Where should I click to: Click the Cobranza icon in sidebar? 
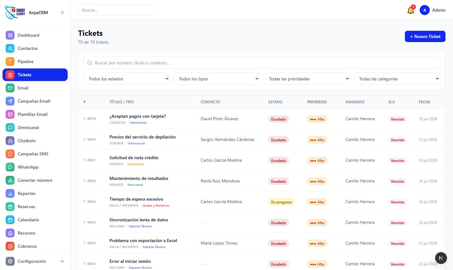10,246
